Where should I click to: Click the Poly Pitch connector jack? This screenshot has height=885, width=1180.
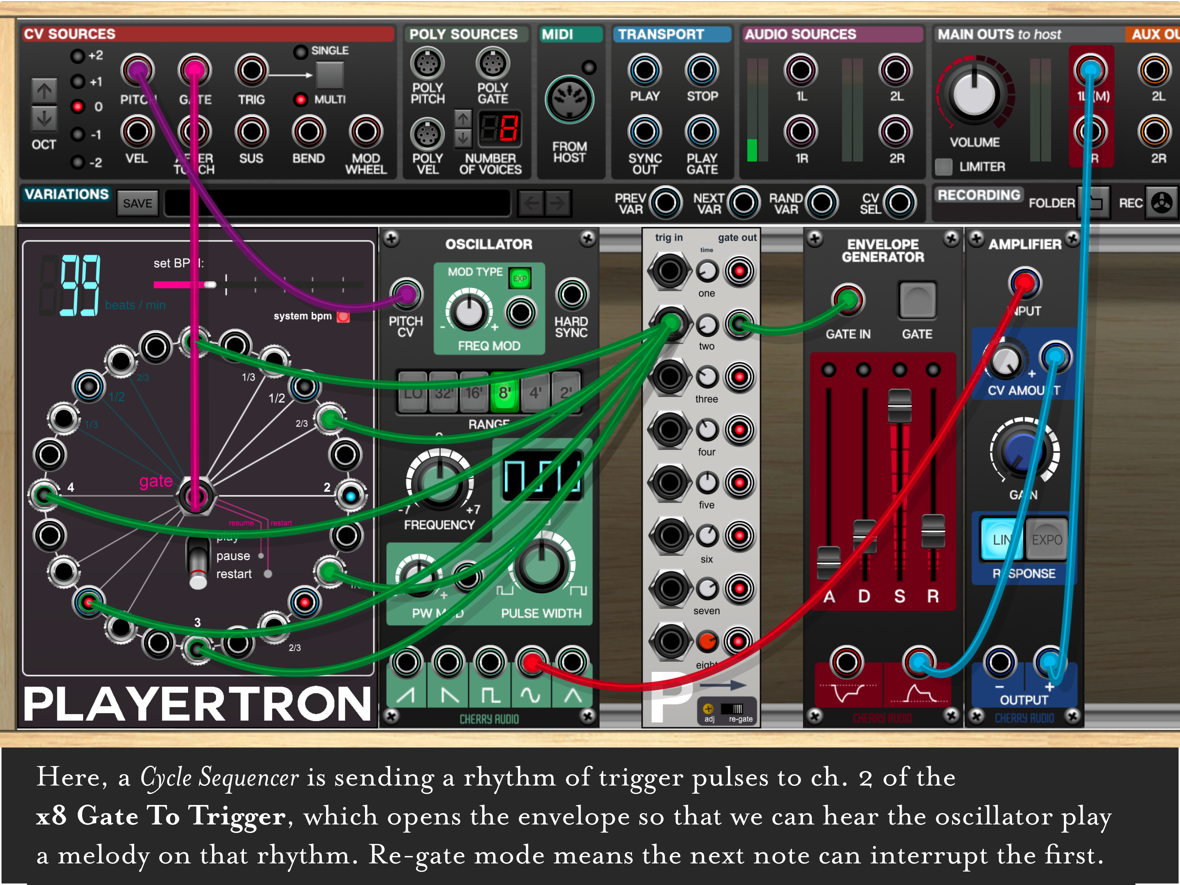[427, 63]
